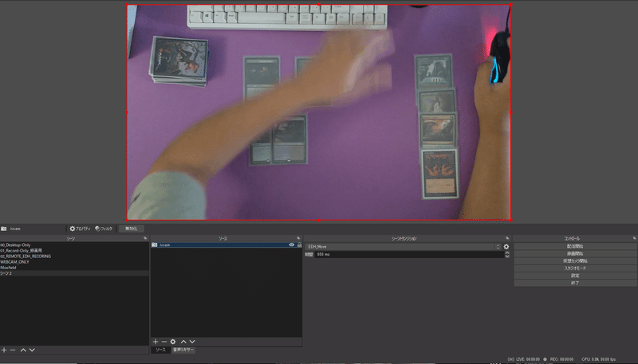This screenshot has height=364, width=638.
Task: Pop out the コントロール dock with header icon
Action: 634,238
